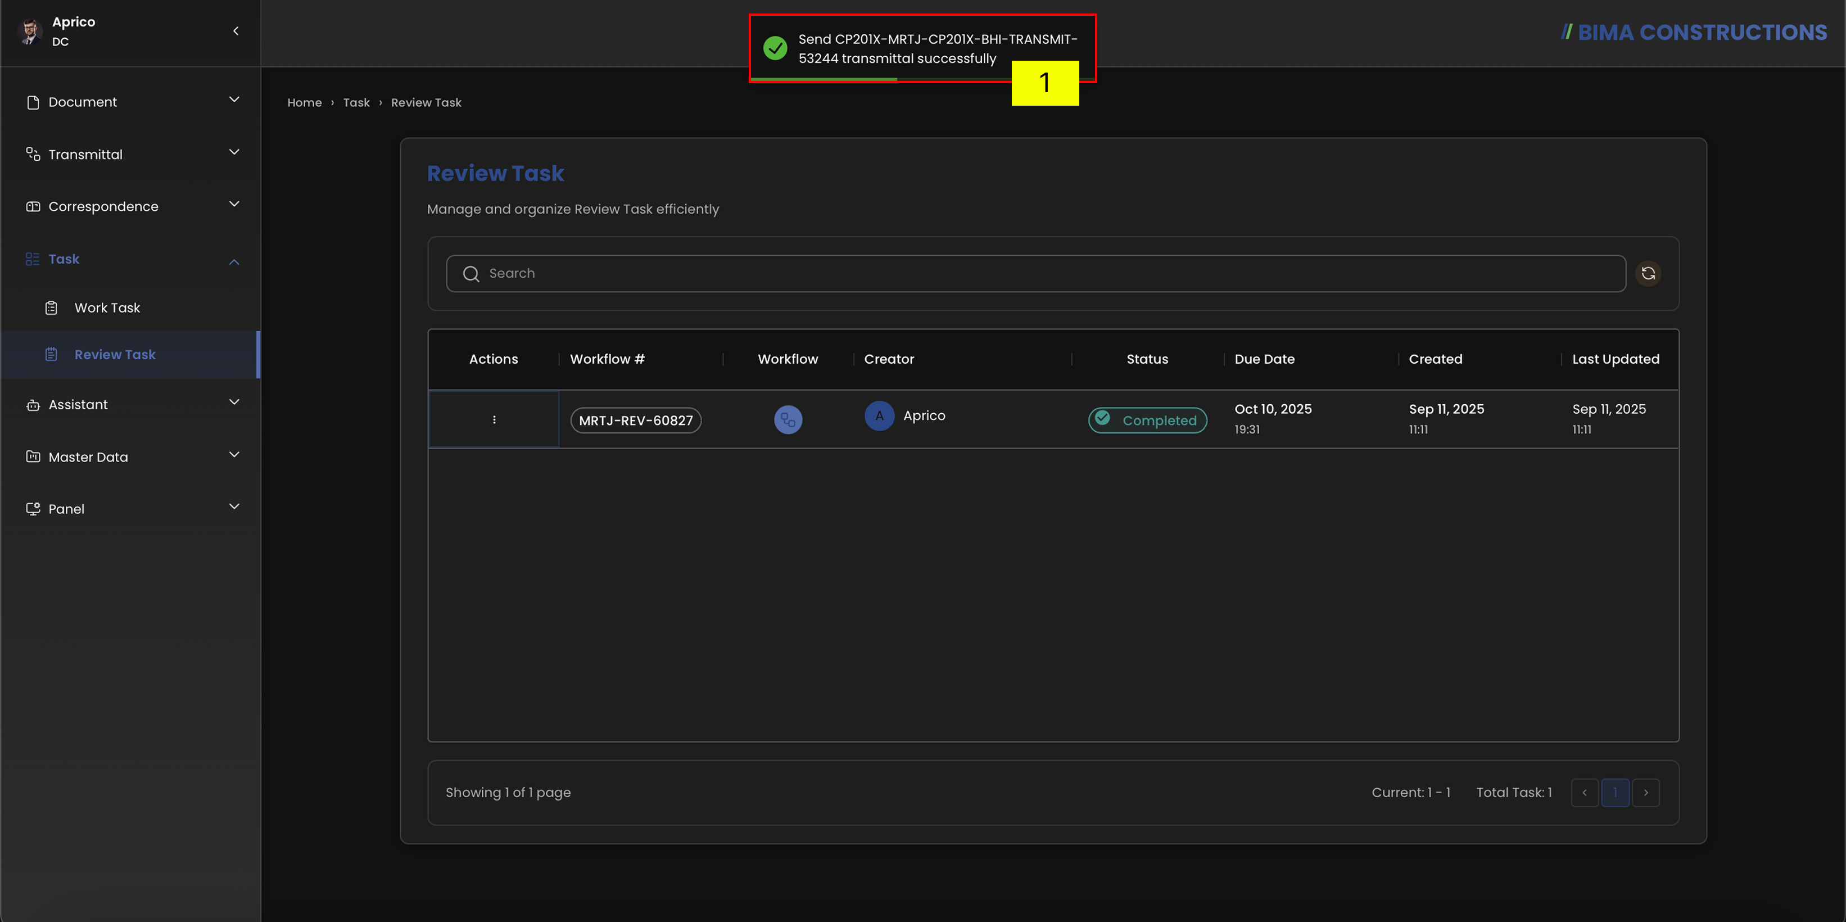The height and width of the screenshot is (922, 1846).
Task: Open the Transmittal menu label
Action: pos(85,155)
